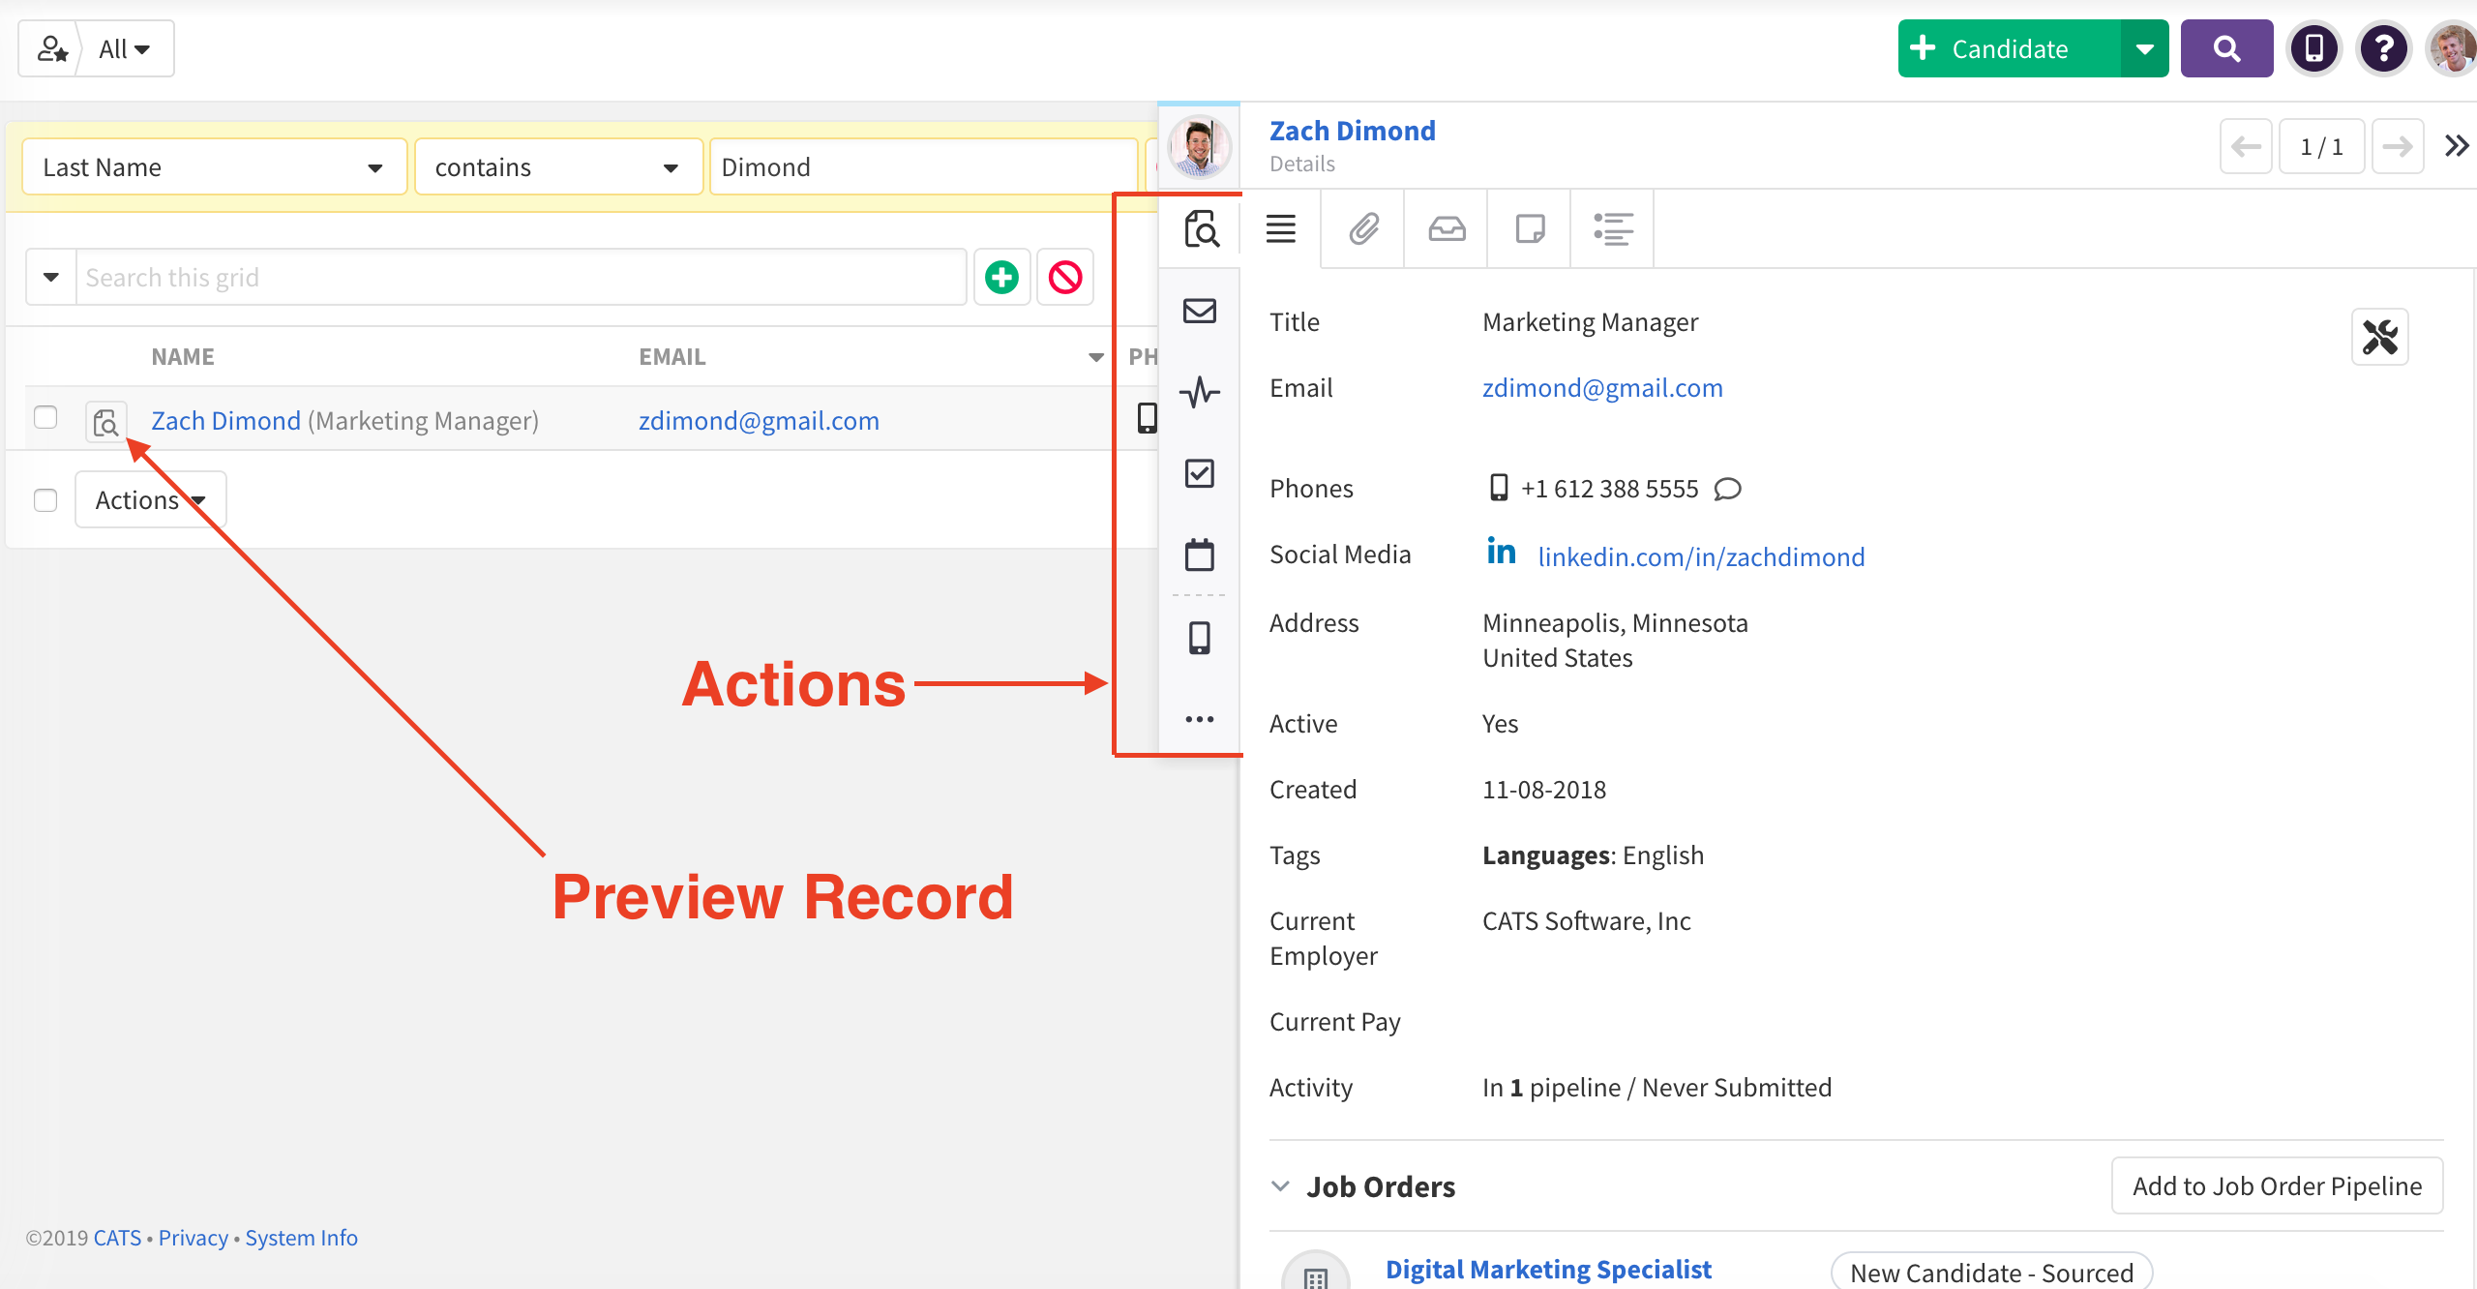Collapse the Job Orders section chevron
Viewport: 2477px width, 1289px height.
1280,1186
